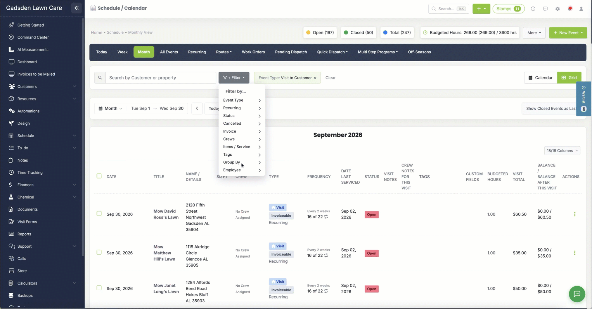The width and height of the screenshot is (592, 309).
Task: Open the messages icon in top bar
Action: [545, 9]
